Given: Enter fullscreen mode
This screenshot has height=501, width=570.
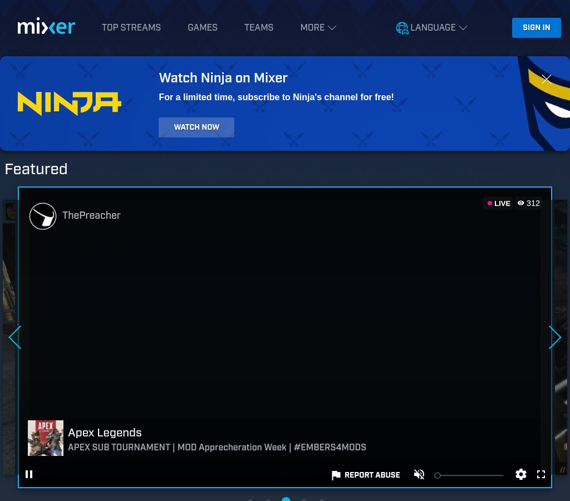Looking at the screenshot, I should point(541,474).
